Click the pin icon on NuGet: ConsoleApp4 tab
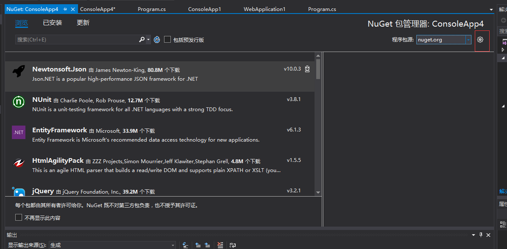Screen dimensions: 507x249 pyautogui.click(x=66, y=9)
